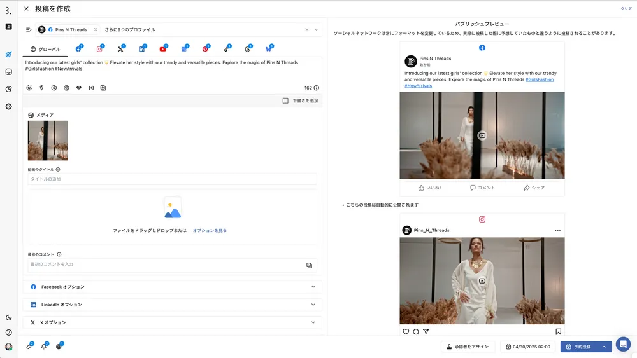Click the 最初のコメント input field

pyautogui.click(x=172, y=265)
